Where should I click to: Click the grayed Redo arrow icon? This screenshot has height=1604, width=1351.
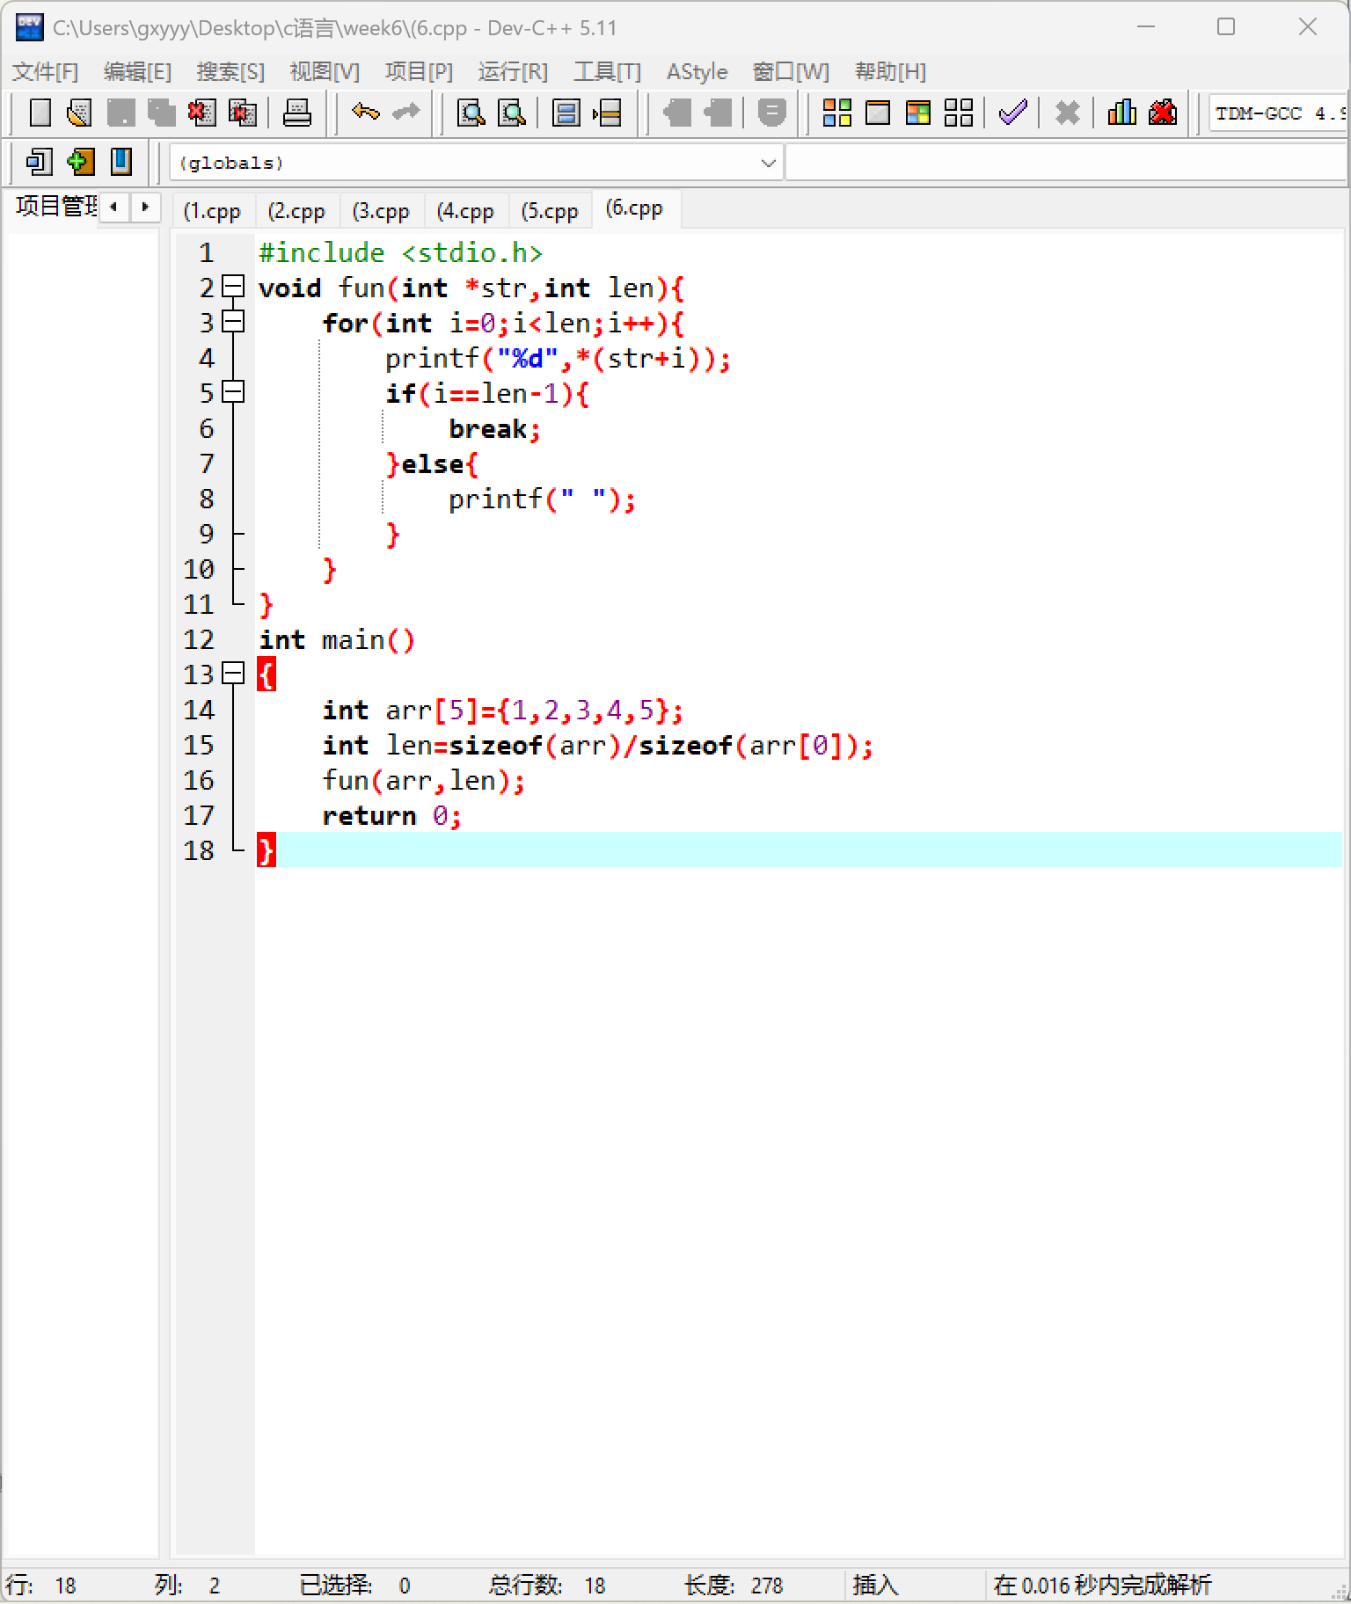coord(405,113)
